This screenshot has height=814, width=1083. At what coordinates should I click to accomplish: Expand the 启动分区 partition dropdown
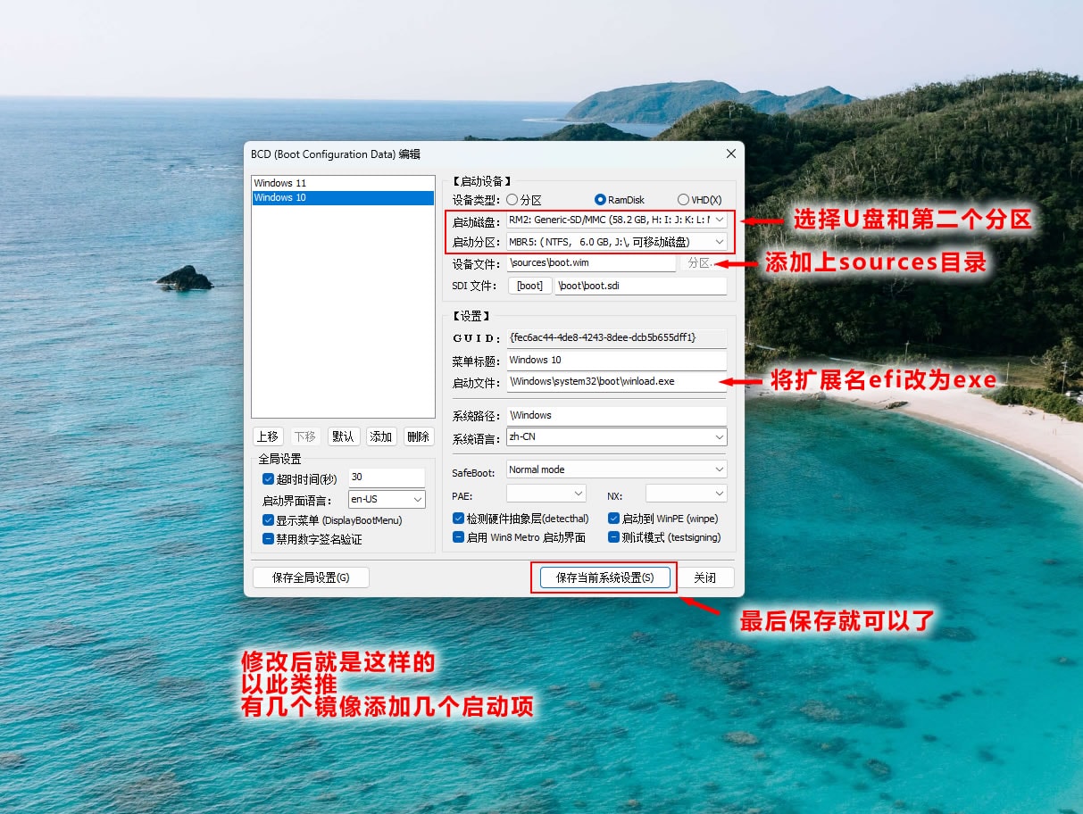click(x=719, y=242)
